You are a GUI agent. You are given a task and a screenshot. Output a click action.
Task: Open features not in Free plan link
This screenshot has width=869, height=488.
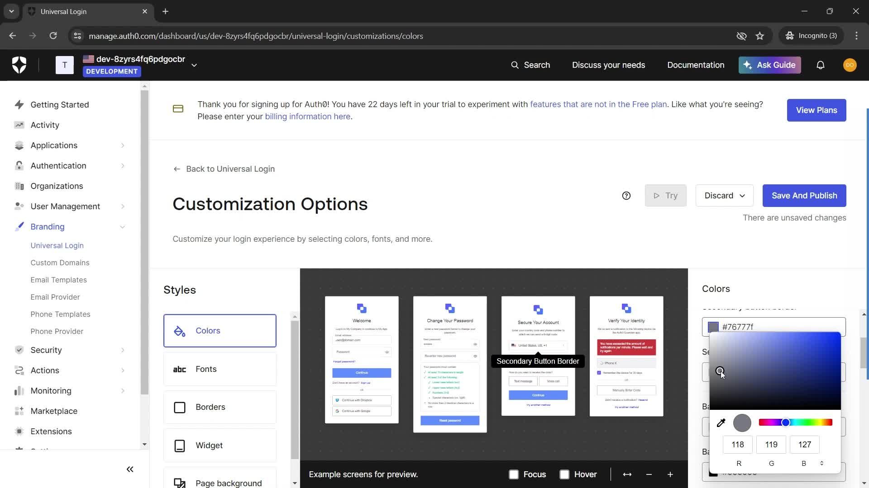click(x=598, y=104)
